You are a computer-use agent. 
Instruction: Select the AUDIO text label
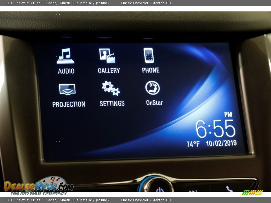[x=66, y=71]
